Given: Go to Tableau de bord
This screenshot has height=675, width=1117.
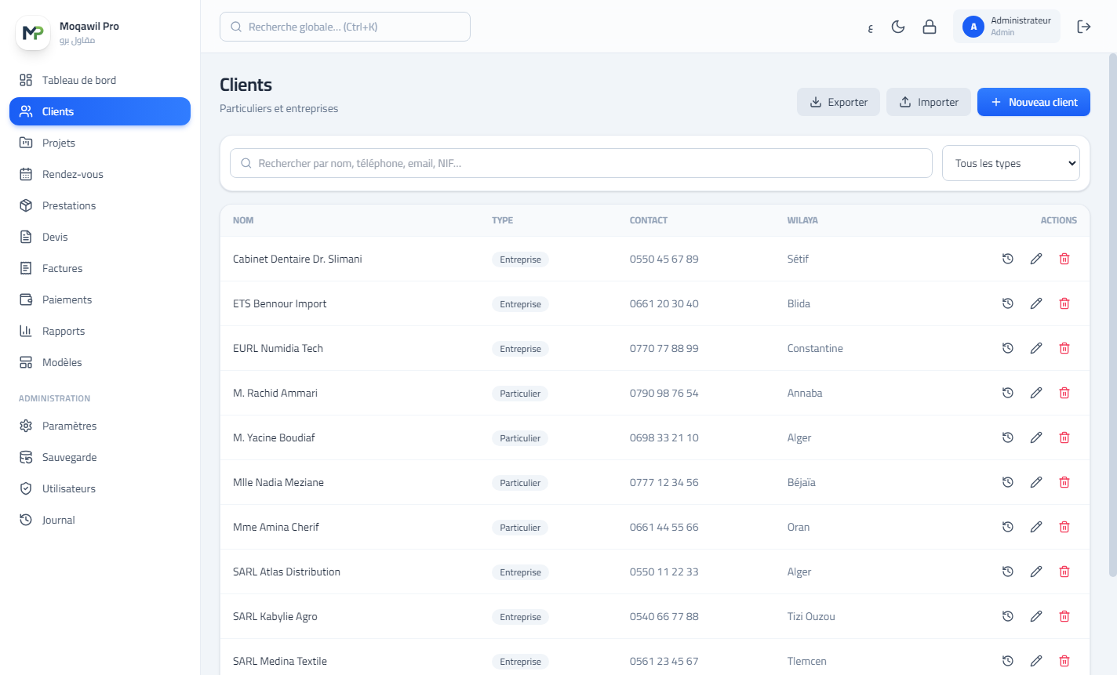Looking at the screenshot, I should pyautogui.click(x=100, y=80).
